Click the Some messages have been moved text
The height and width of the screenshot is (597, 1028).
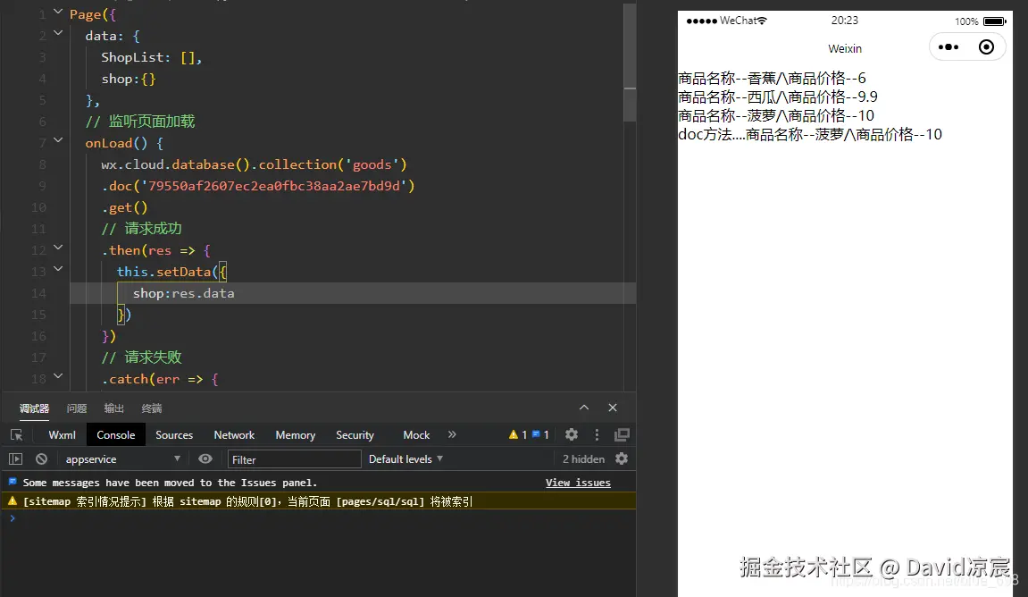[170, 483]
